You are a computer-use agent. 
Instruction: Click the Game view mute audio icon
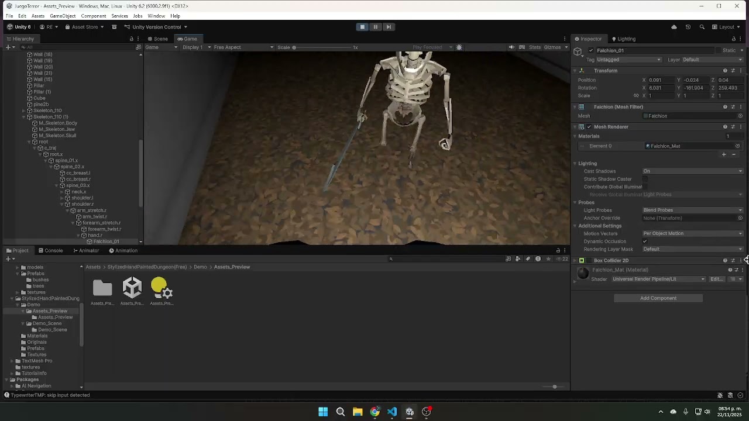511,47
